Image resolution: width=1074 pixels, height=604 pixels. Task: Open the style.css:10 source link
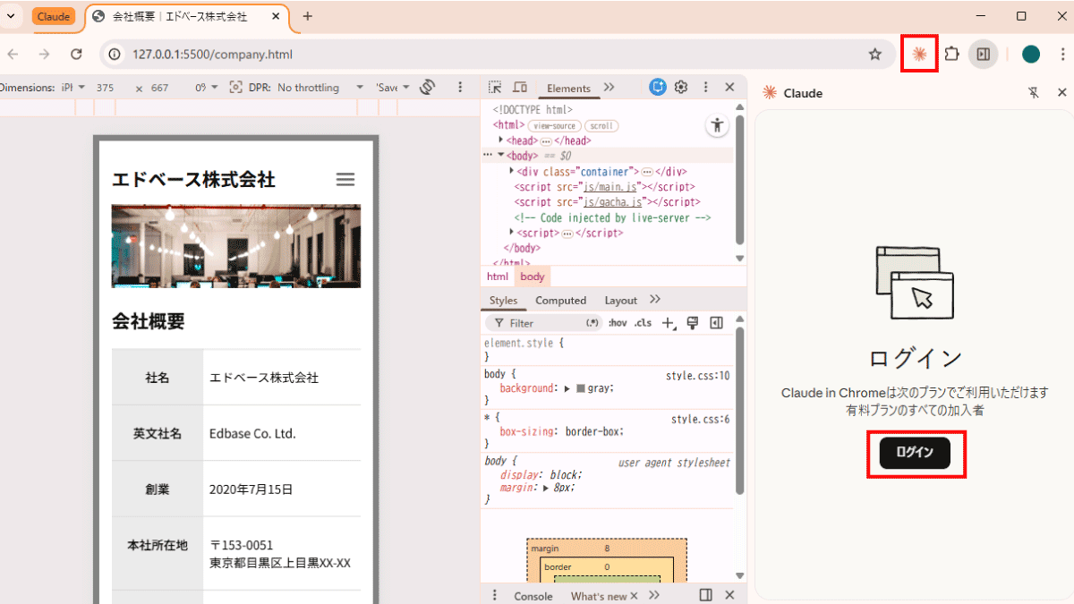pyautogui.click(x=697, y=376)
